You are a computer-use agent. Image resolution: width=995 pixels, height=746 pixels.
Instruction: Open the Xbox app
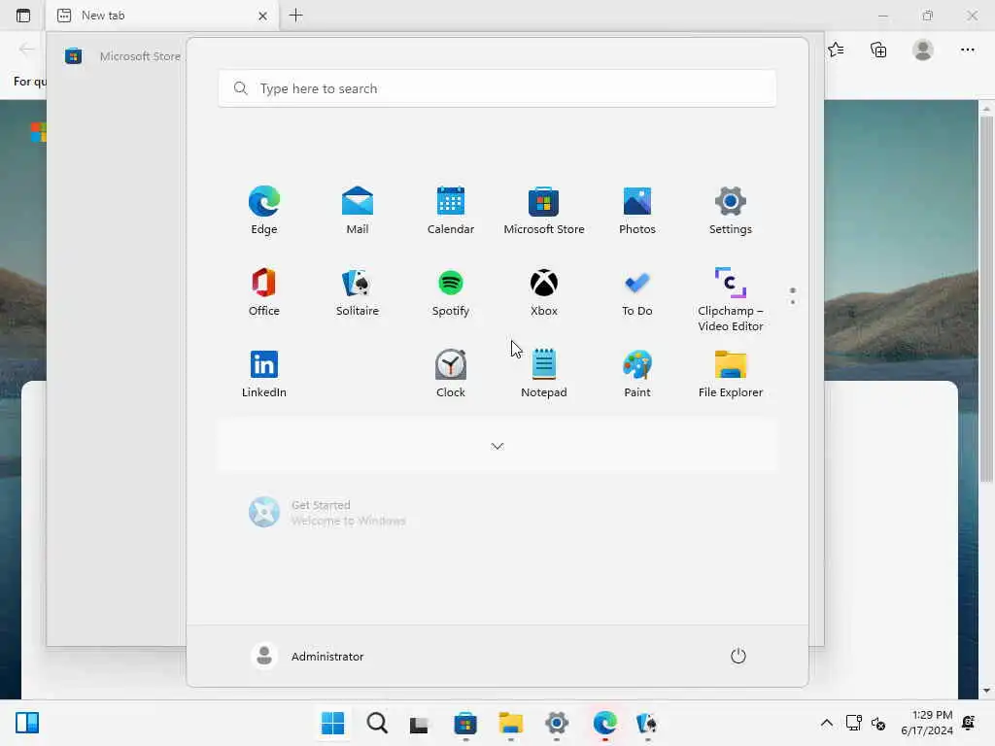(544, 291)
